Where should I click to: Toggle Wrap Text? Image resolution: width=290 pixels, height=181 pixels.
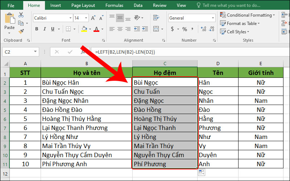point(156,18)
